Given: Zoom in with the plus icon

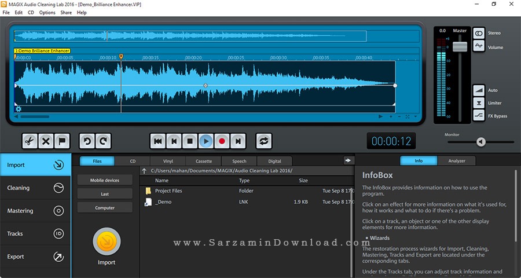Looking at the screenshot, I should point(391,117).
